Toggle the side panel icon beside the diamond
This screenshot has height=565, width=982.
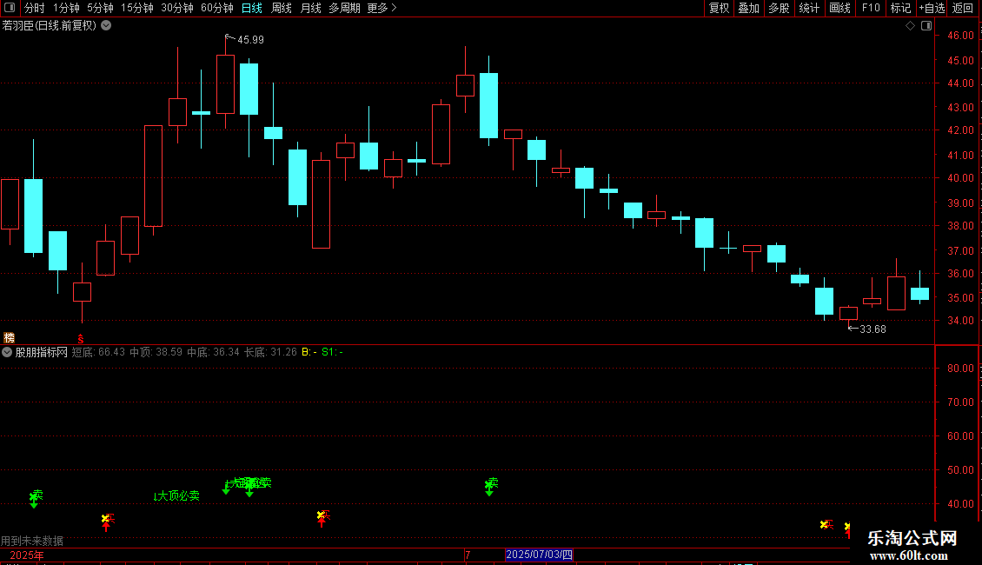pyautogui.click(x=926, y=26)
